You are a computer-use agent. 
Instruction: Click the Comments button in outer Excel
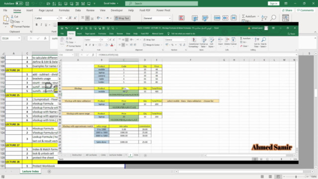pos(305,10)
